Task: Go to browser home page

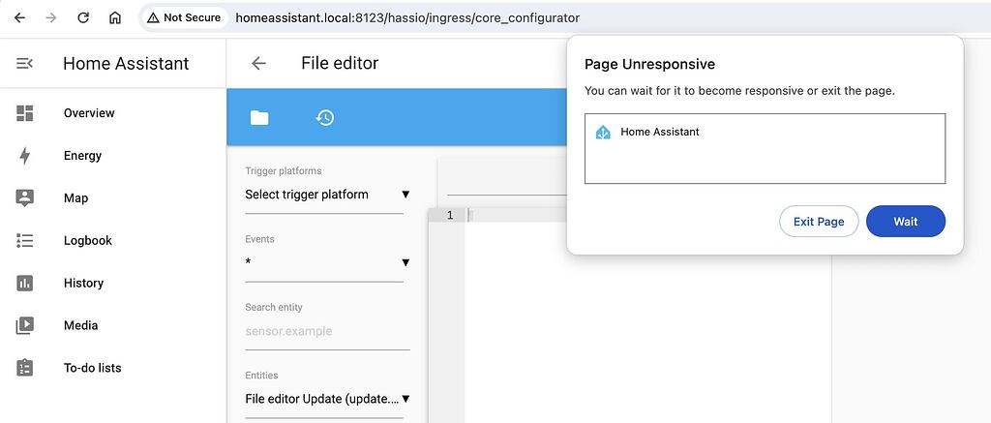Action: coord(115,17)
